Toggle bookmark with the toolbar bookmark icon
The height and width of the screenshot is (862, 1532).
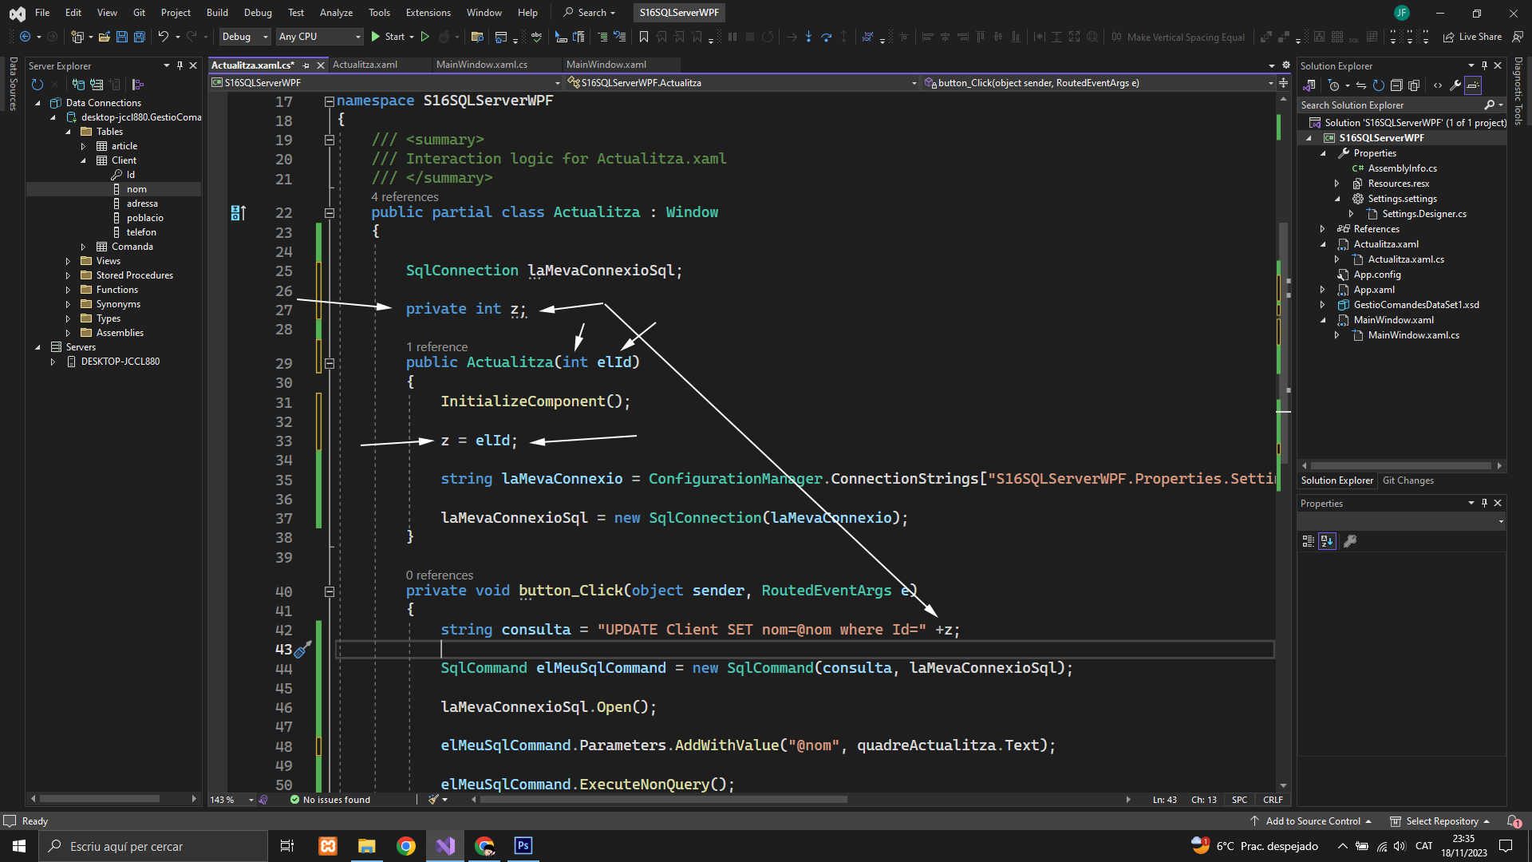(643, 37)
